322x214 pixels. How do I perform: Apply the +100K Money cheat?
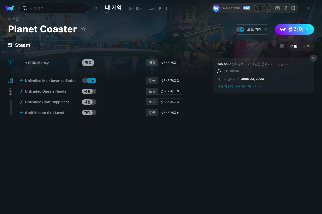pyautogui.click(x=88, y=63)
